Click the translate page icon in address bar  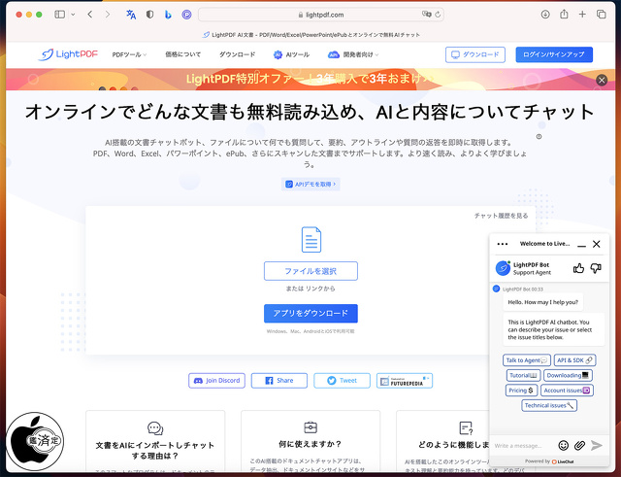pyautogui.click(x=426, y=15)
